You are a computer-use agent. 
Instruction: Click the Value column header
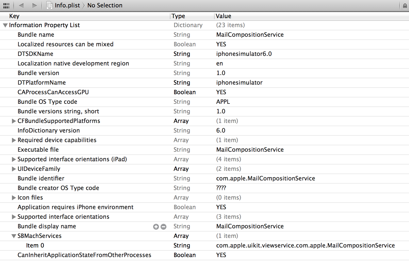pos(223,16)
